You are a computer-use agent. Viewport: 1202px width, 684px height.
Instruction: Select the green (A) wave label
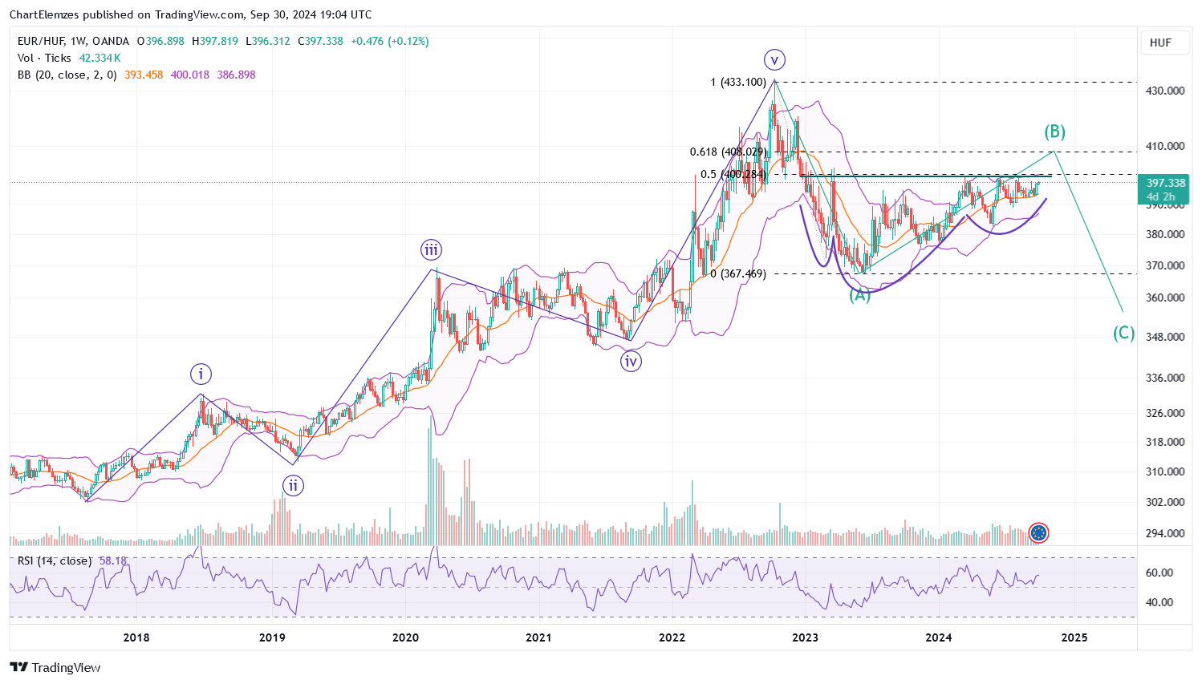click(859, 295)
